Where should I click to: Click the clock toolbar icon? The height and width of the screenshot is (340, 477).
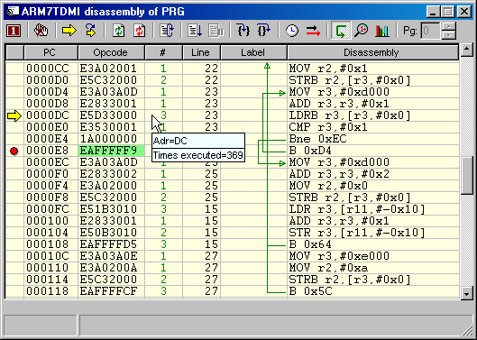point(292,31)
